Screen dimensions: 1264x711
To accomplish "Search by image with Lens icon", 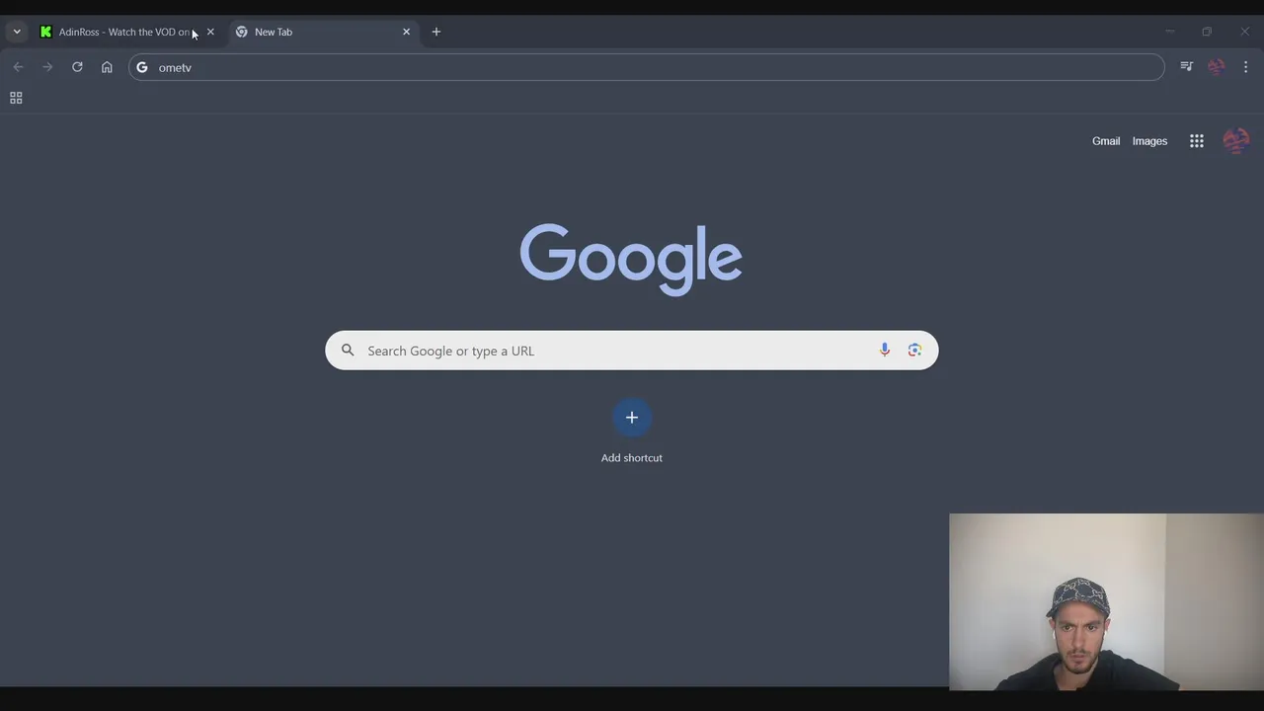I will pyautogui.click(x=915, y=351).
